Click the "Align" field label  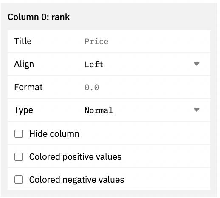(x=24, y=65)
